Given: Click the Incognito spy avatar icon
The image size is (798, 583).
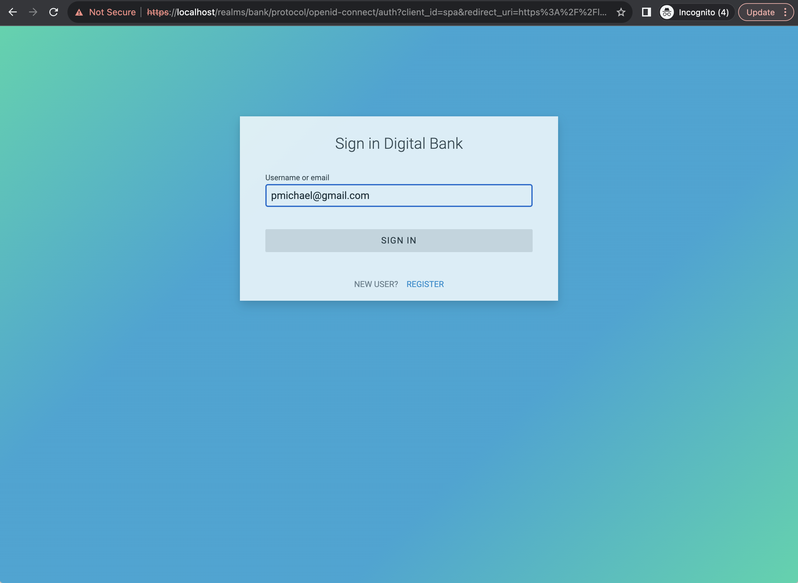Looking at the screenshot, I should click(x=667, y=12).
